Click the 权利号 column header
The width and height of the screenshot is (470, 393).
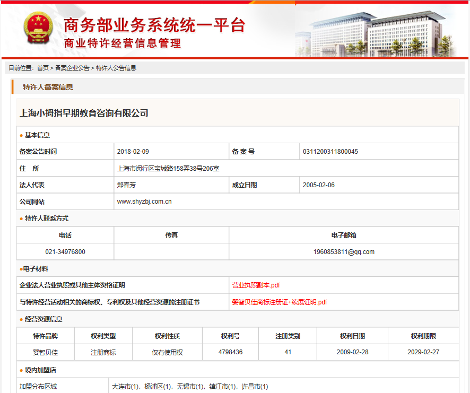[230, 336]
